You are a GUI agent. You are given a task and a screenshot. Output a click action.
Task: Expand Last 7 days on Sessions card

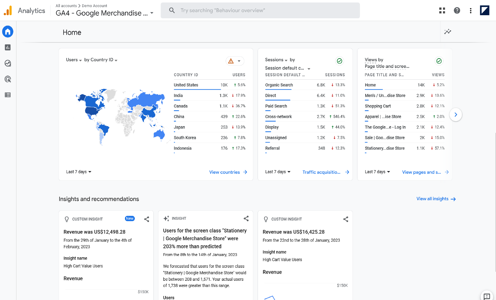(278, 172)
